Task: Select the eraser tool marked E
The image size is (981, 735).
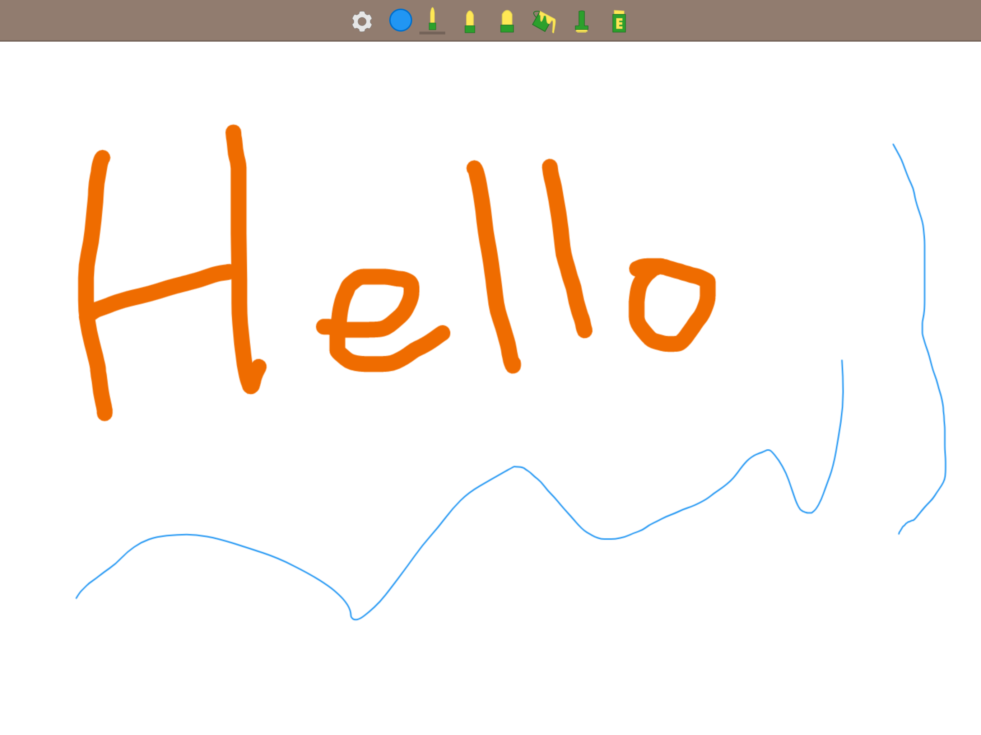Action: 619,21
